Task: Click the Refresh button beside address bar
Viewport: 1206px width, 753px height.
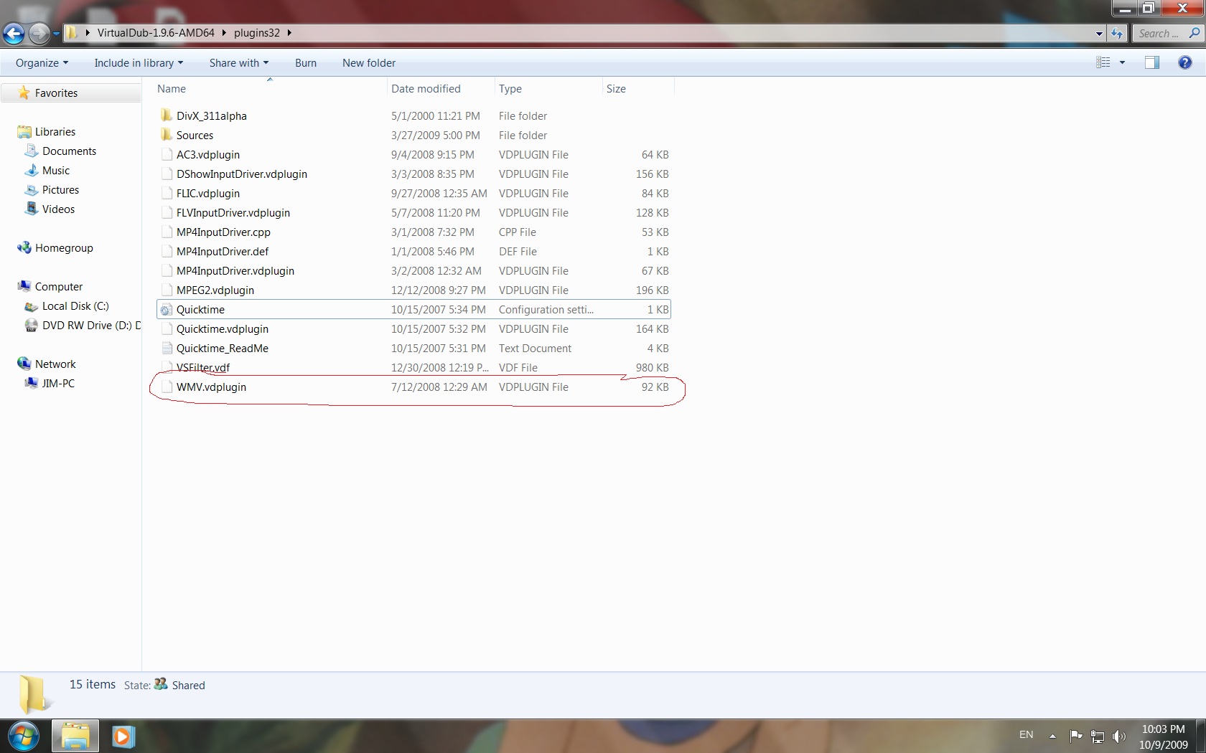Action: (1117, 33)
